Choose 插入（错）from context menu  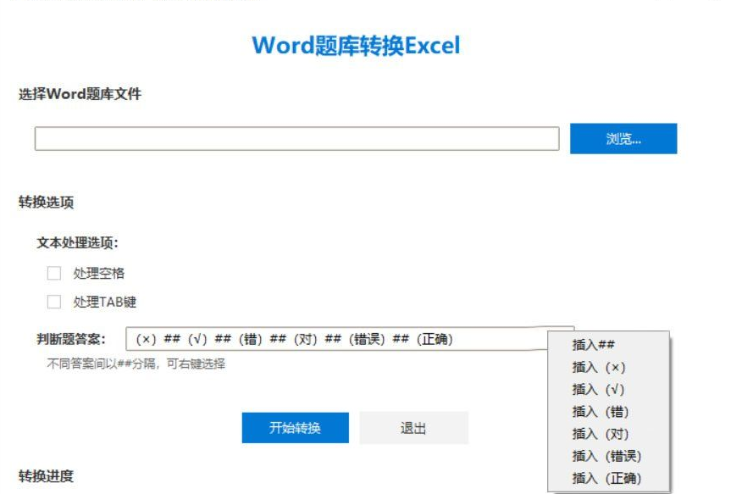pos(608,412)
